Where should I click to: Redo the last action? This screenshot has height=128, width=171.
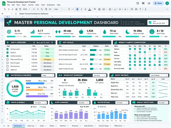pyautogui.click(x=13, y=9)
